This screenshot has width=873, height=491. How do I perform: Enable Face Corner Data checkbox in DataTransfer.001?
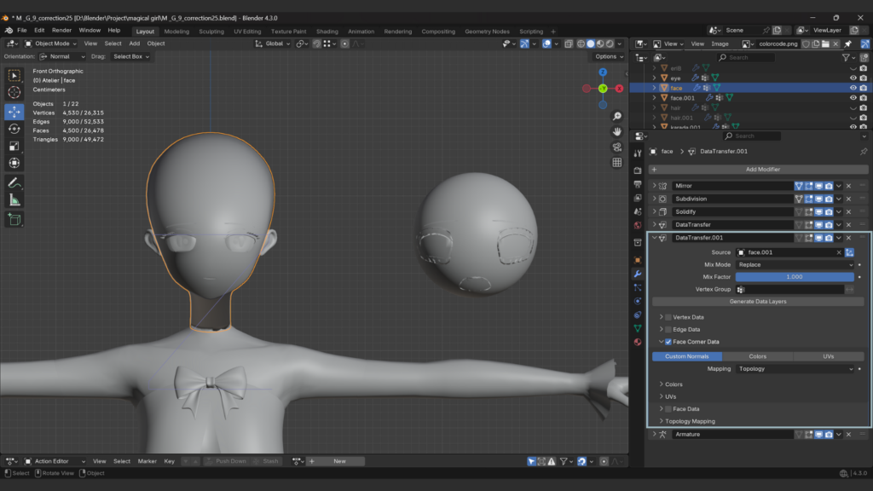[x=667, y=341]
